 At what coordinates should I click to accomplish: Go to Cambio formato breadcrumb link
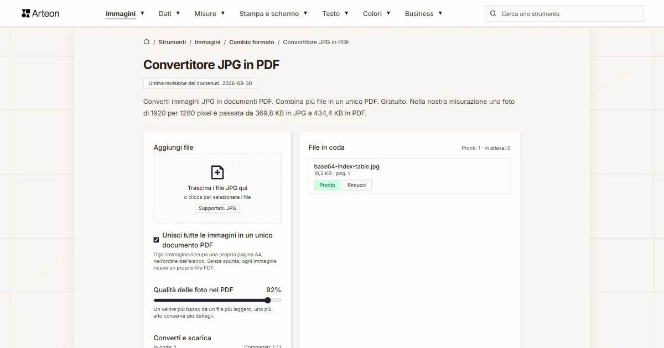[x=252, y=42]
